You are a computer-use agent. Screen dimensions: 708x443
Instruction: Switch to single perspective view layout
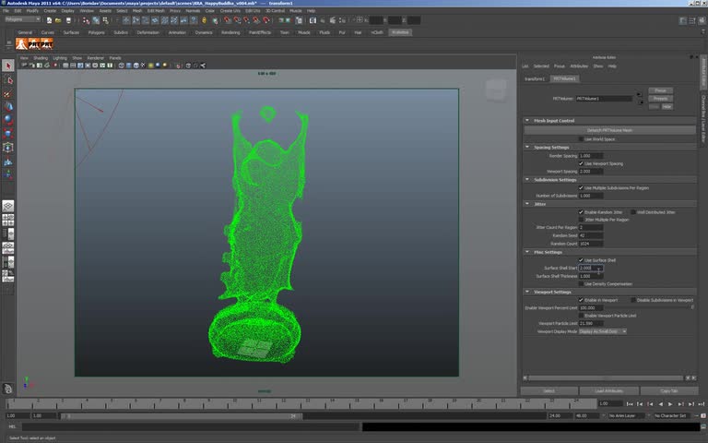pyautogui.click(x=8, y=206)
